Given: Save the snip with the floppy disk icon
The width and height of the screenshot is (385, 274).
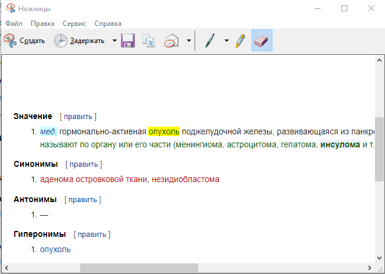Looking at the screenshot, I should coord(128,41).
